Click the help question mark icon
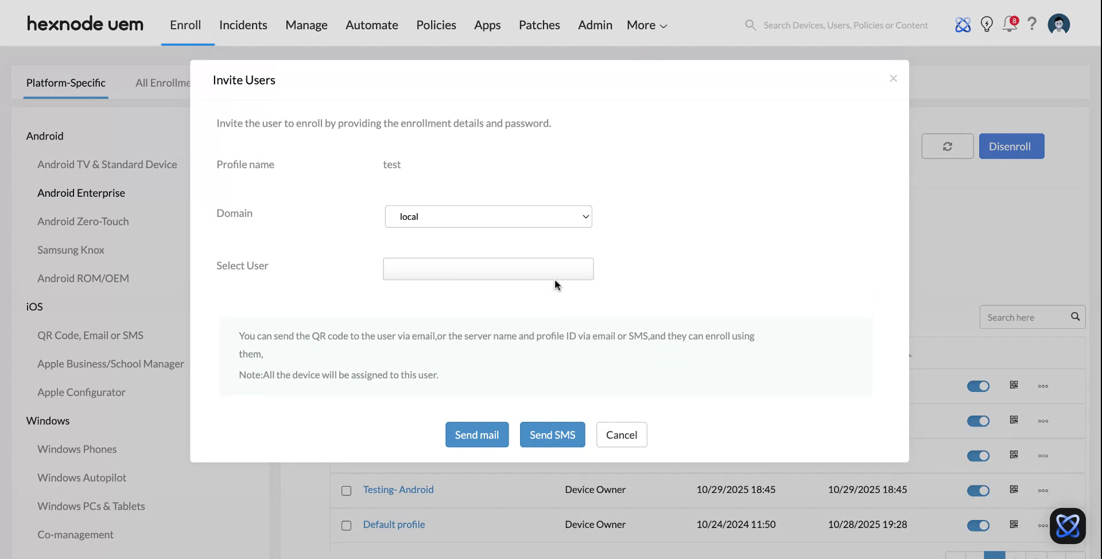 1032,24
